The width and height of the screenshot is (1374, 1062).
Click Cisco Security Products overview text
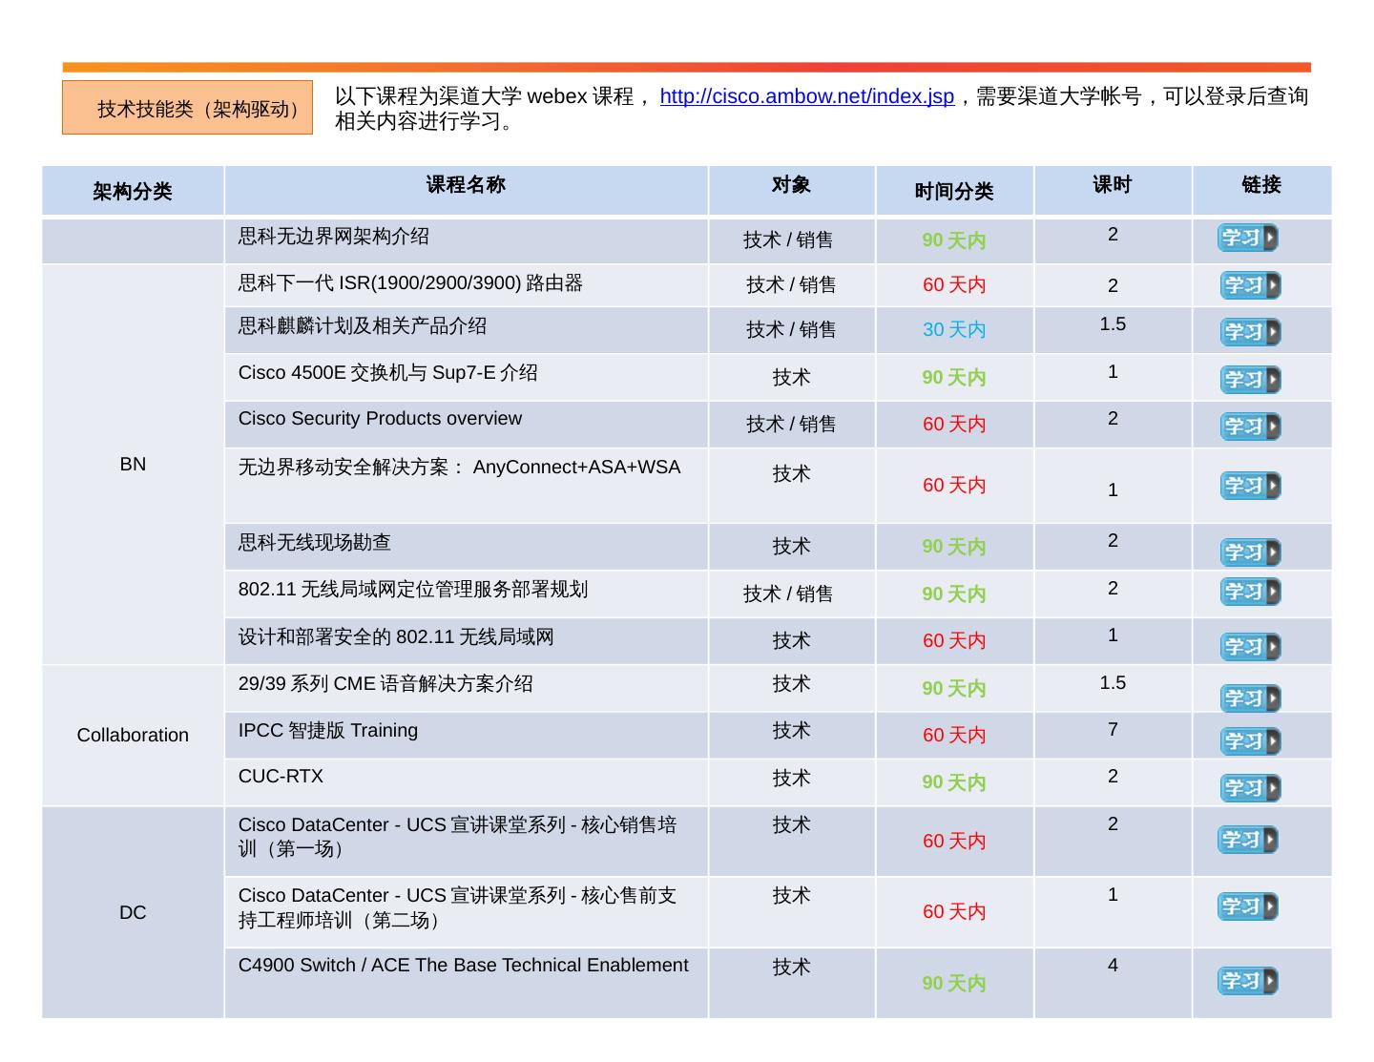(x=380, y=419)
